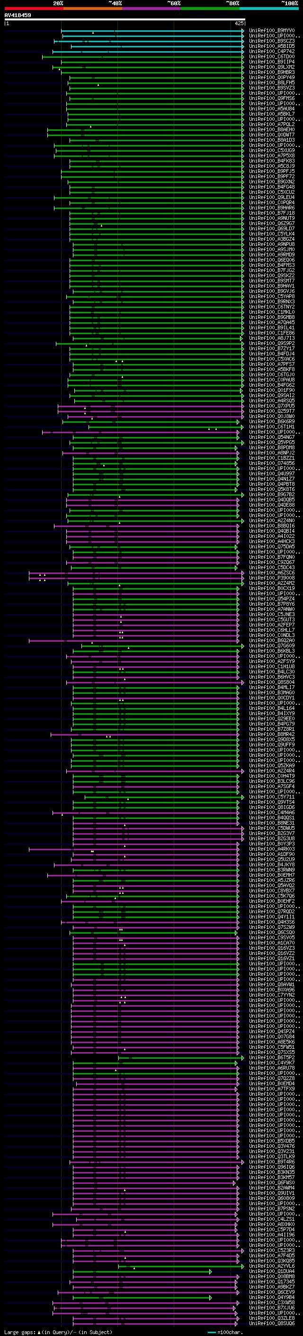
Task: Select hit label UniRef100_Q0DWT7
Action: [272, 135]
